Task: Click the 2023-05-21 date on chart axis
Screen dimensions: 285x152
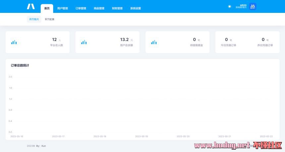Action: (224, 136)
